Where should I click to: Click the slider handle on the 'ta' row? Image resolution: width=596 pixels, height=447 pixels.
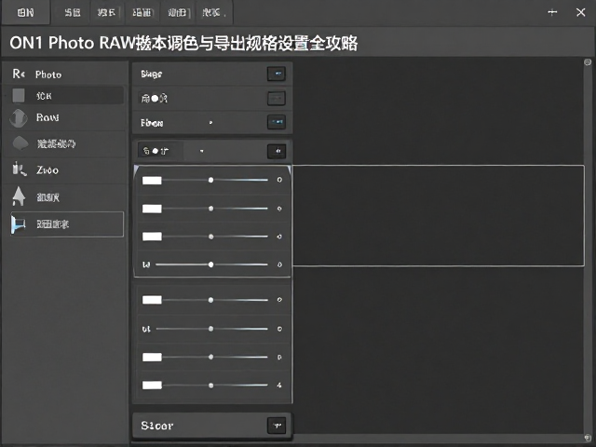[211, 264]
